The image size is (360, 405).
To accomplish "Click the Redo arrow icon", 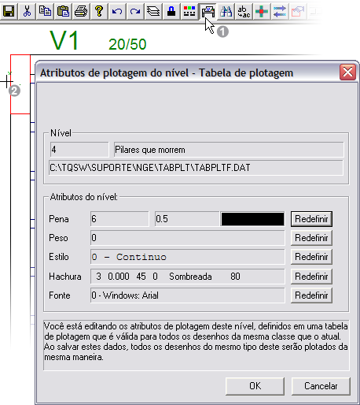I will point(135,11).
